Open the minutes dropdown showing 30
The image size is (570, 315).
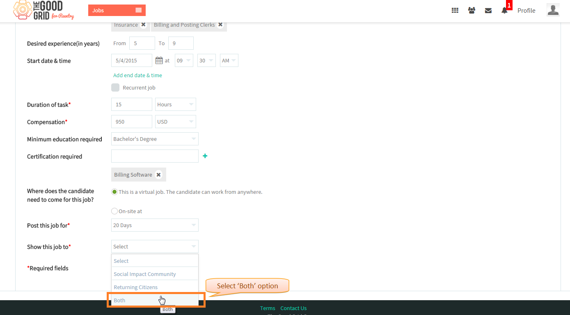pos(206,60)
